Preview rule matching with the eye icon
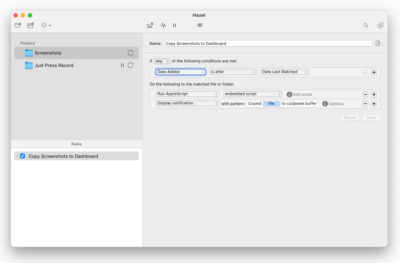Viewport: 400px width, 263px height. (200, 25)
